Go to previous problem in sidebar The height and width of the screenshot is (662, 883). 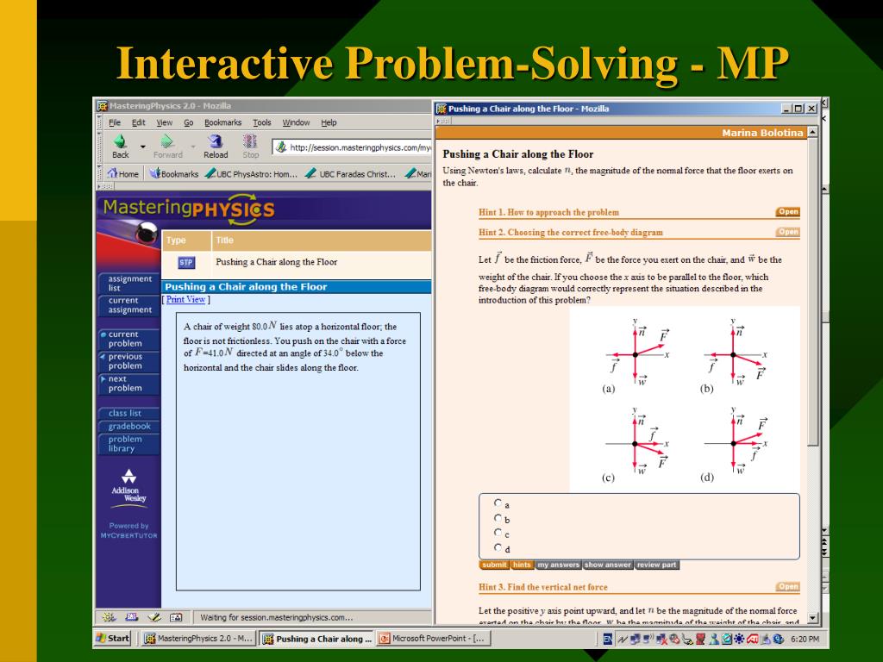coord(129,361)
